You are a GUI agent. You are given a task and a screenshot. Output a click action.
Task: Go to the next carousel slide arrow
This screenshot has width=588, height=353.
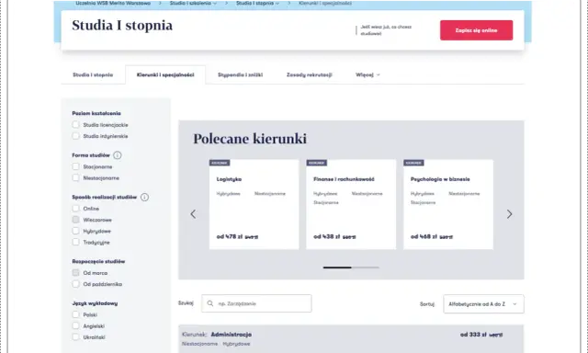point(509,214)
